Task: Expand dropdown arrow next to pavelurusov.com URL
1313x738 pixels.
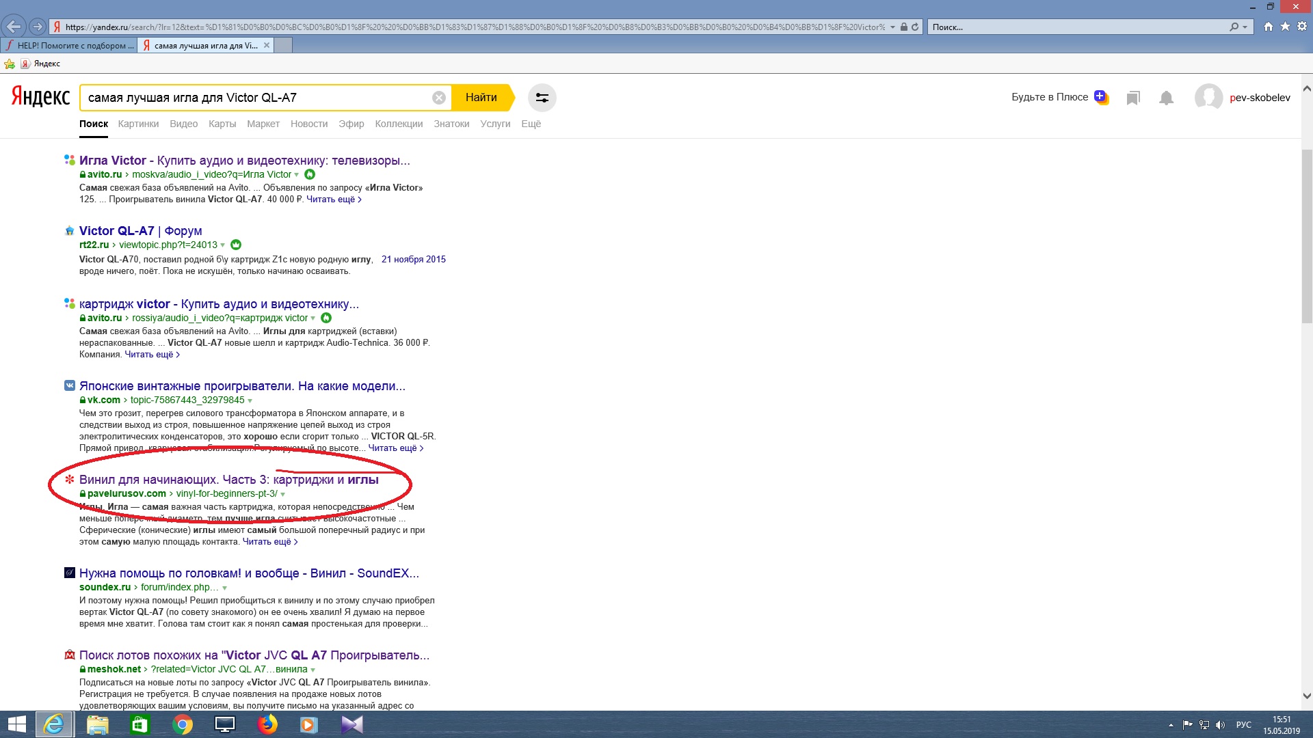Action: [x=283, y=494]
